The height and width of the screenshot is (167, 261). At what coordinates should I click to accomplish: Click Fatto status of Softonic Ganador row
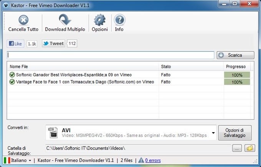166,75
